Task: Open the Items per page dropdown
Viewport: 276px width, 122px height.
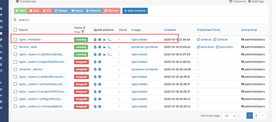Action: [229, 116]
